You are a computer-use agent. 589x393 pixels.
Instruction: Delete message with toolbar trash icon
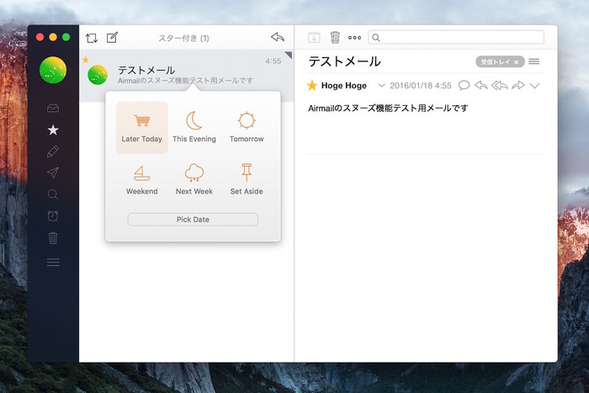335,38
